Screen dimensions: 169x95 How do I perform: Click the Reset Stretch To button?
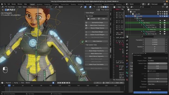pos(96,48)
